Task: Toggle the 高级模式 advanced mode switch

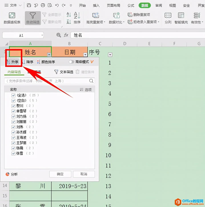Action: (72, 62)
